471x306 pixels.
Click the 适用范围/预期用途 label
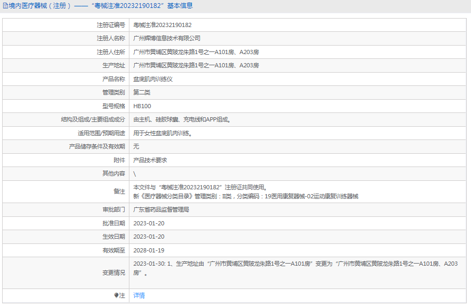point(101,133)
